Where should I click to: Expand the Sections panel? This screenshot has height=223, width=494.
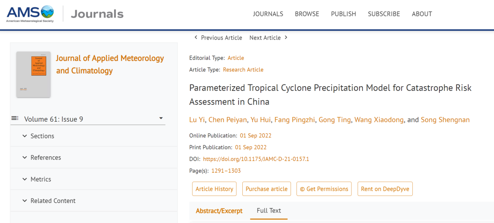(94, 136)
